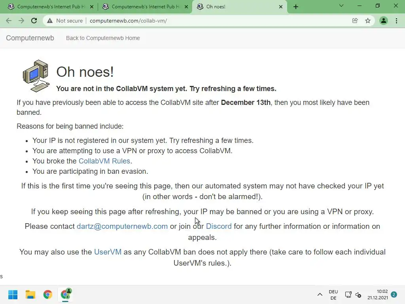The image size is (405, 304).
Task: Go forward to the next page
Action: pos(21,21)
